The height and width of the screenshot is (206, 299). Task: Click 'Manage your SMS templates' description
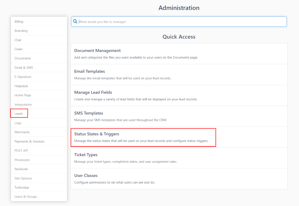[120, 120]
